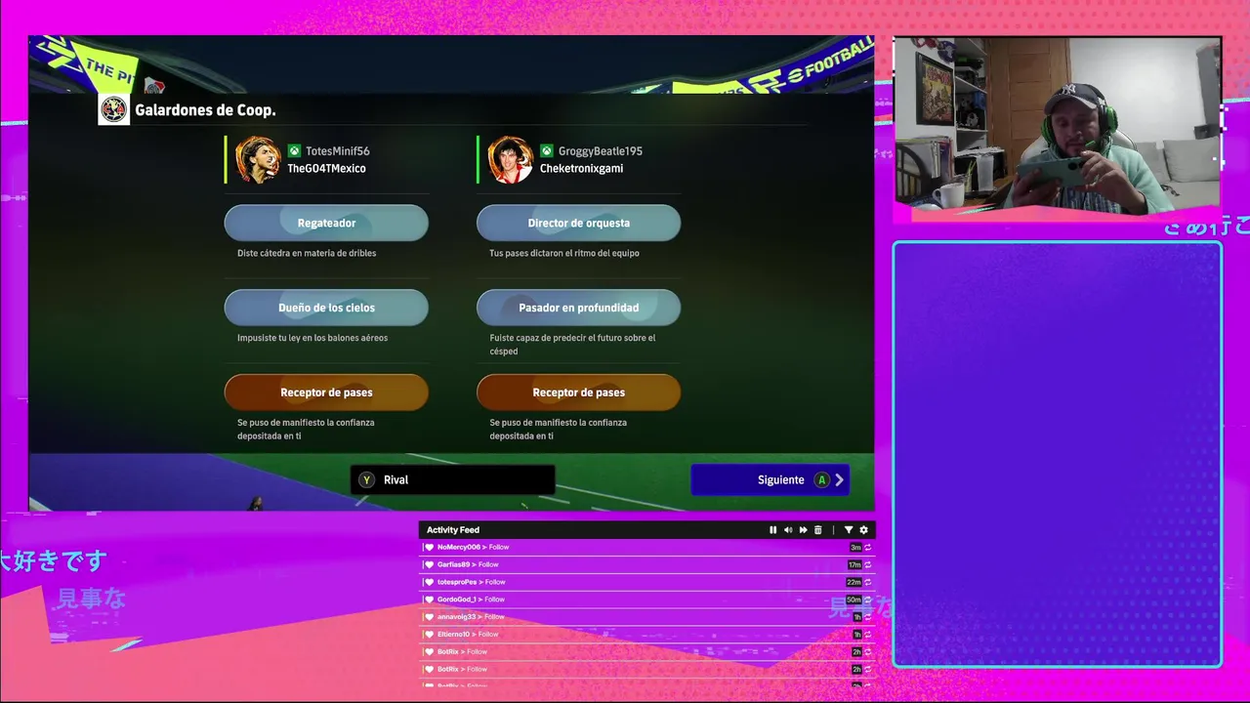Click the annavoig33 > Follow row
This screenshot has height=703, width=1250.
[646, 617]
